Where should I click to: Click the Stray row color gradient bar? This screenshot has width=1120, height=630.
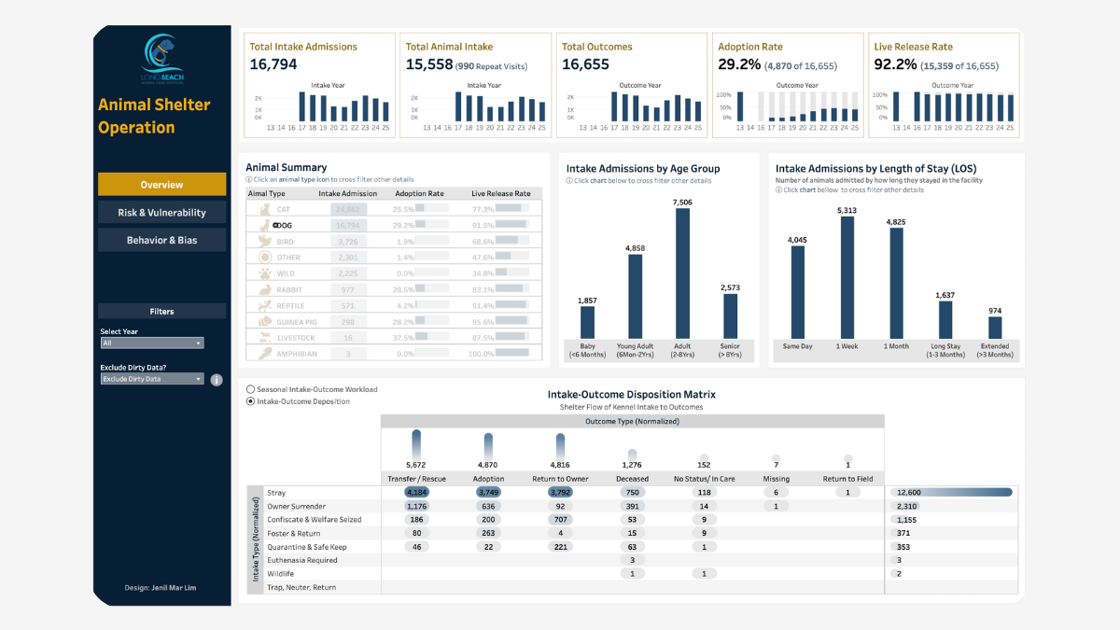click(952, 492)
